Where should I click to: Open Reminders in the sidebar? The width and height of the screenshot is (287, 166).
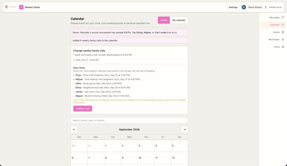[x=274, y=39]
